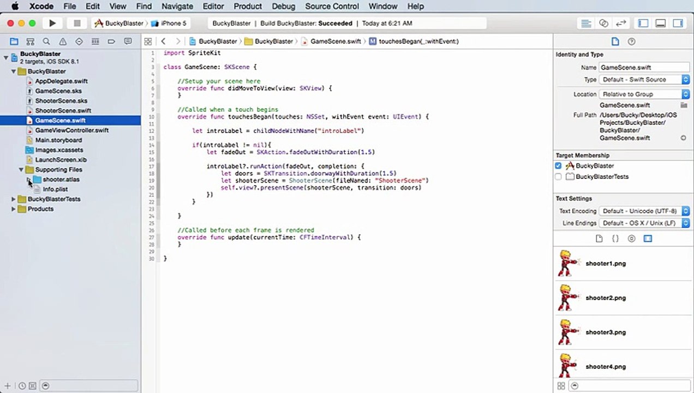
Task: Open the Location dropdown
Action: tap(644, 94)
